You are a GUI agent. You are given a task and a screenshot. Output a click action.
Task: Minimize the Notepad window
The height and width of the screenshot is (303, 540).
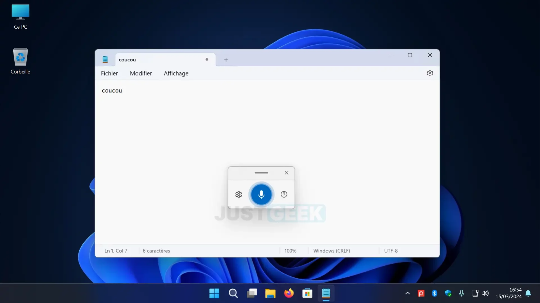[x=390, y=55]
